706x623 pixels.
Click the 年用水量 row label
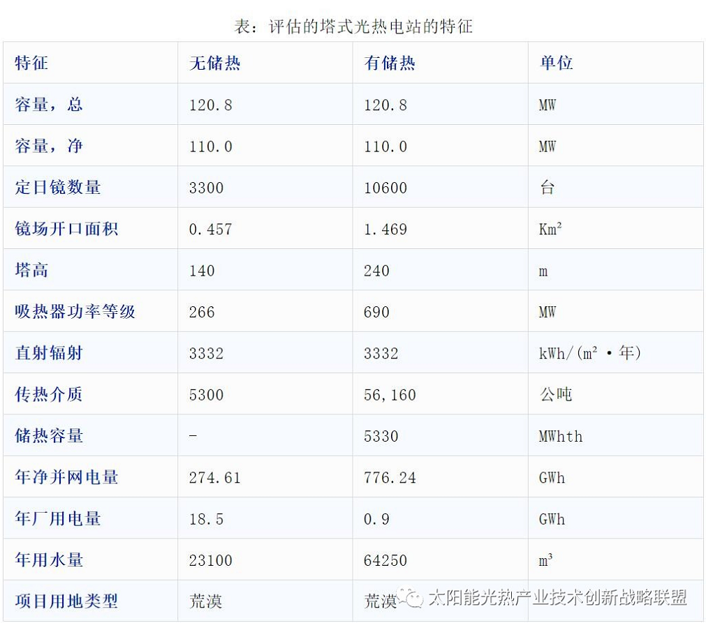[x=50, y=560]
